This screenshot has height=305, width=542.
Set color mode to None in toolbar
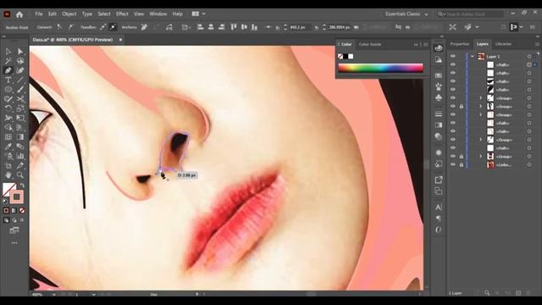(x=22, y=210)
